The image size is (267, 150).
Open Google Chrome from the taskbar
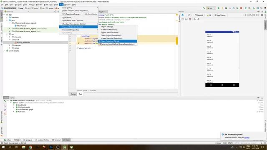pos(30,147)
